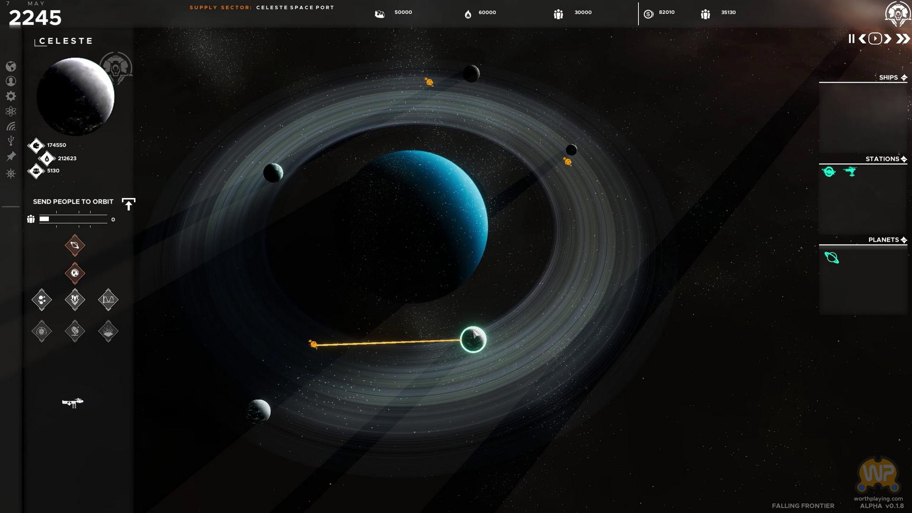Image resolution: width=912 pixels, height=513 pixels.
Task: Open the profile icon in left sidebar
Action: (x=11, y=81)
